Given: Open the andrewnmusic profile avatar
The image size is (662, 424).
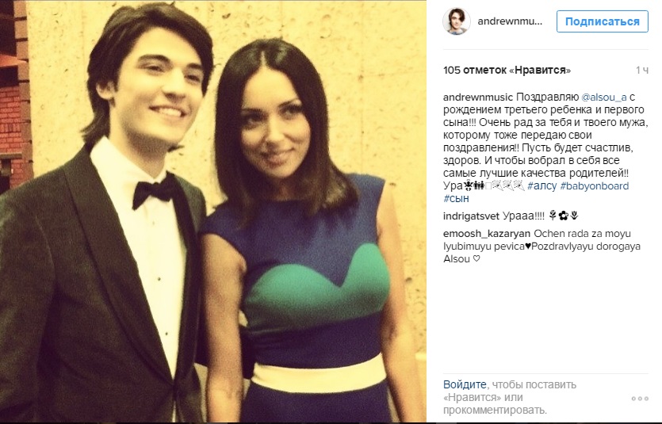Looking at the screenshot, I should pyautogui.click(x=457, y=21).
